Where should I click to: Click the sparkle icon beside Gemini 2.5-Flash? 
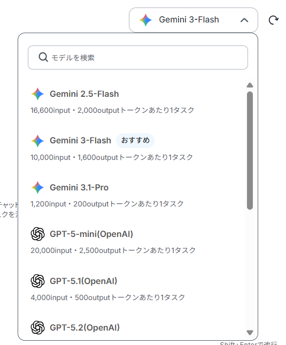tap(37, 94)
